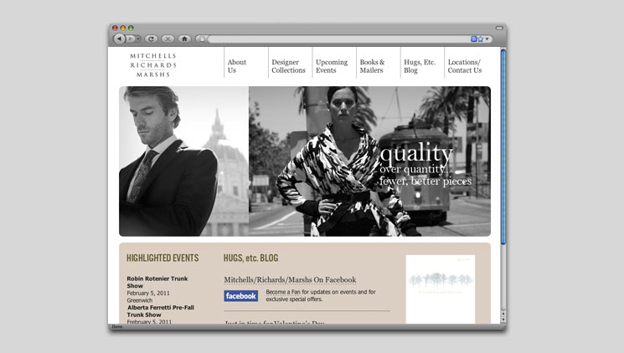Click the woman in patterned coat banner image
624x353 pixels.
(x=369, y=161)
